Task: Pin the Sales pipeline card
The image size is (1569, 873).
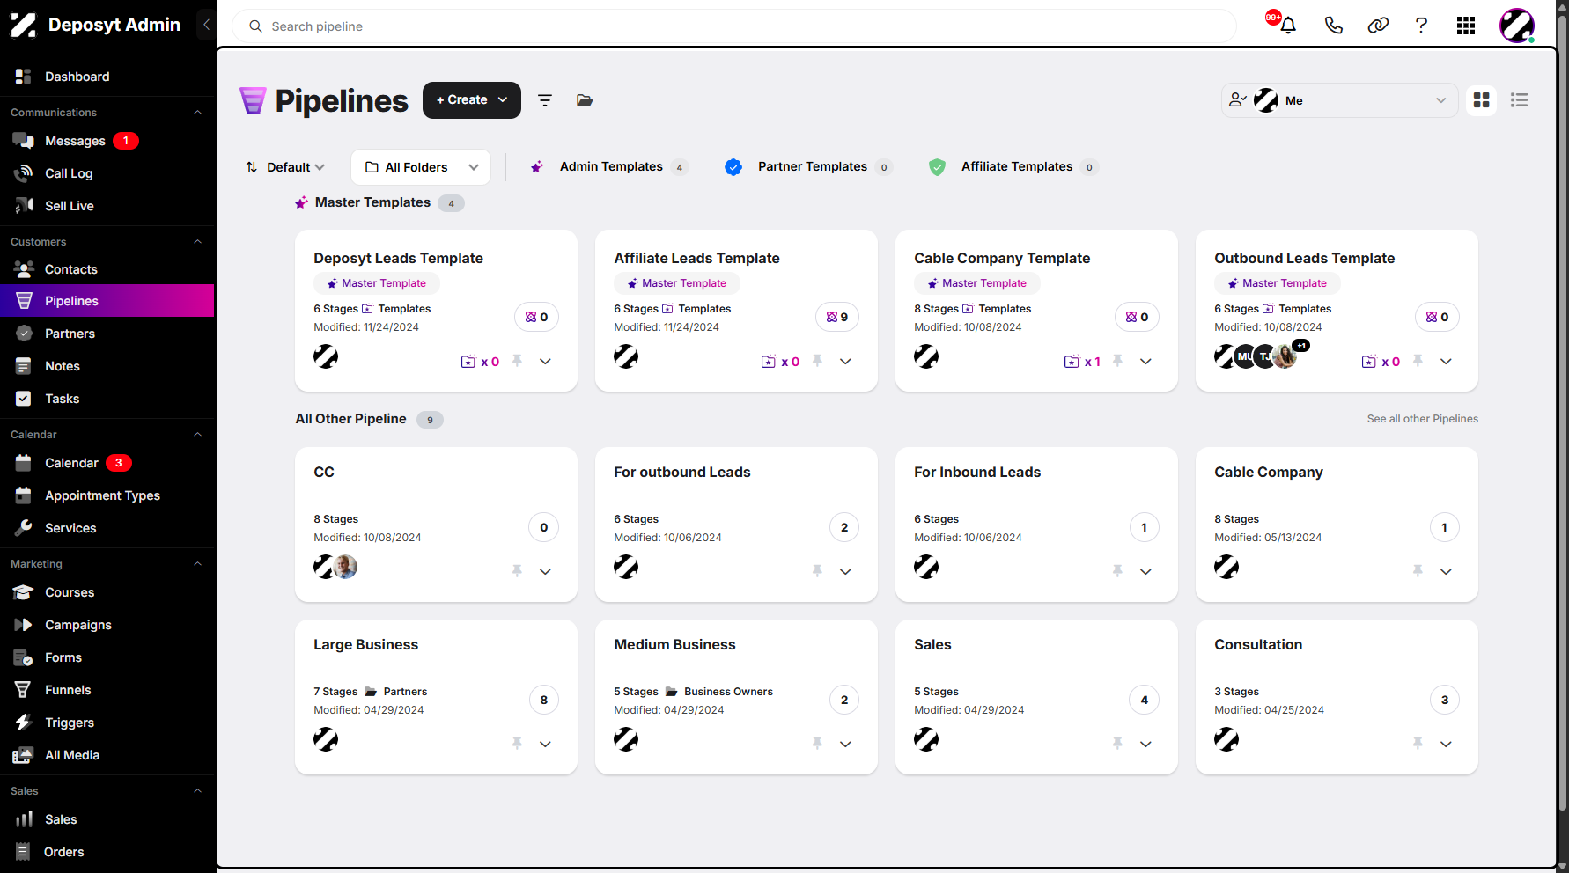Action: coord(1117,744)
